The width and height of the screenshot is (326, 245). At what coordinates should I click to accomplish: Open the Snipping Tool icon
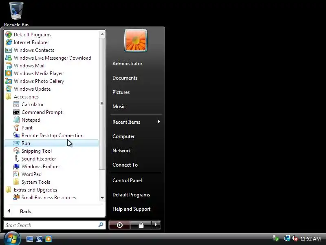click(x=16, y=151)
